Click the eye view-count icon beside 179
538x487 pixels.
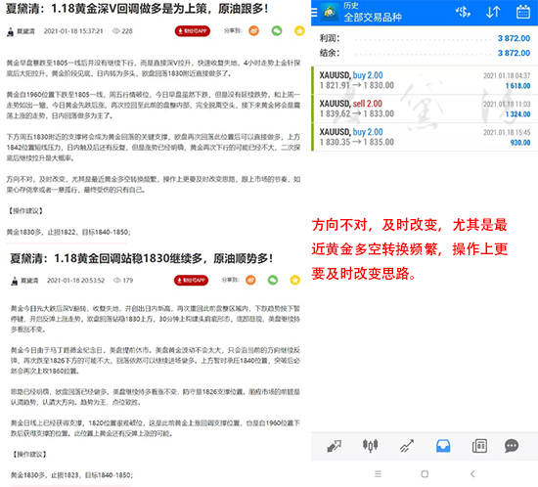[x=117, y=281]
